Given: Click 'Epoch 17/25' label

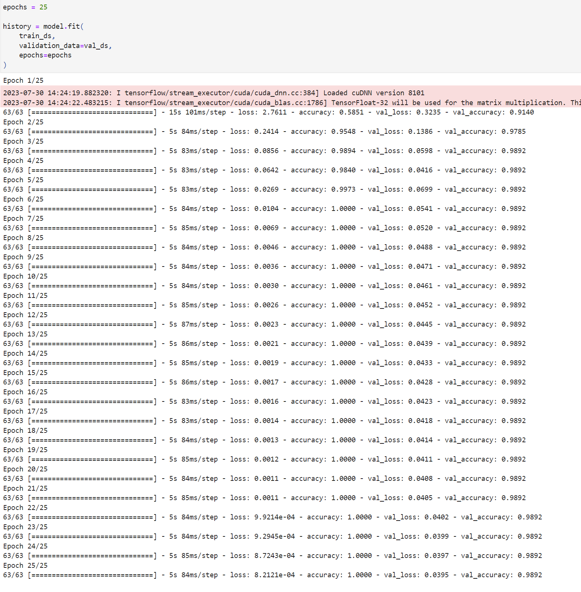Looking at the screenshot, I should 25,411.
